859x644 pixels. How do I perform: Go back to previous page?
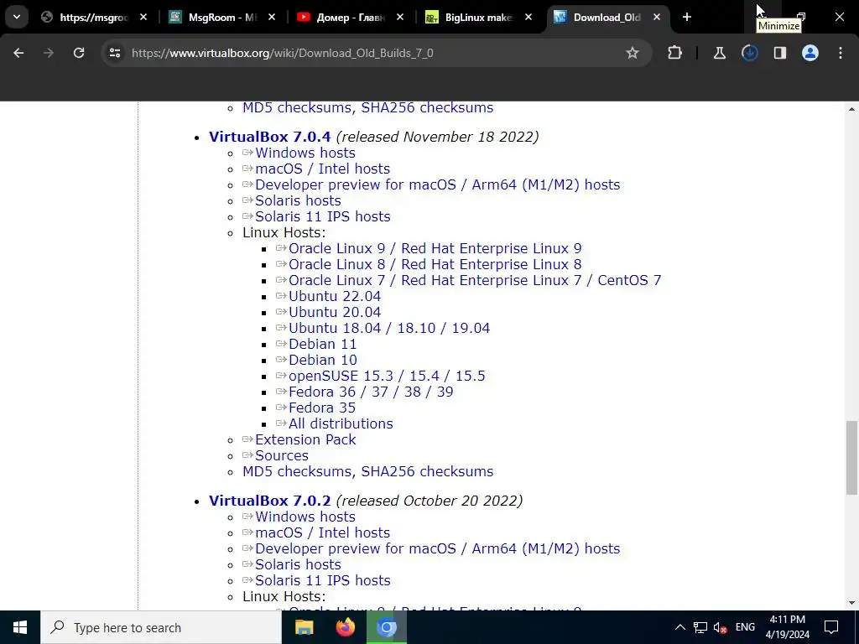click(x=18, y=53)
